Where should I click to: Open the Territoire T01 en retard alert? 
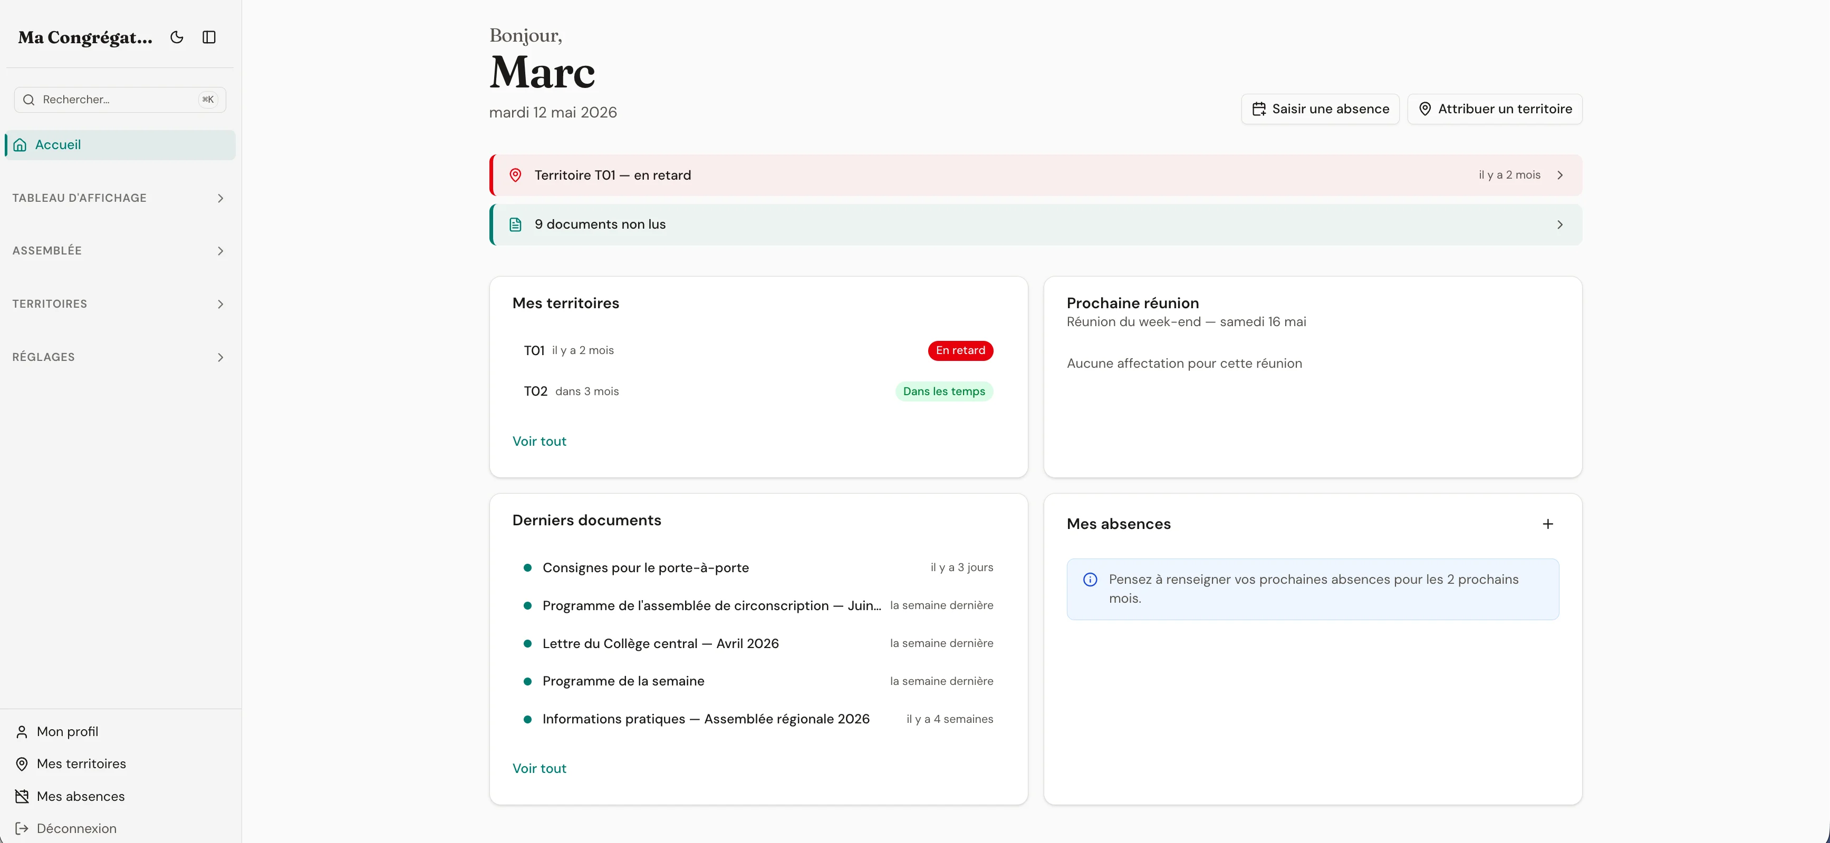[x=1036, y=175]
